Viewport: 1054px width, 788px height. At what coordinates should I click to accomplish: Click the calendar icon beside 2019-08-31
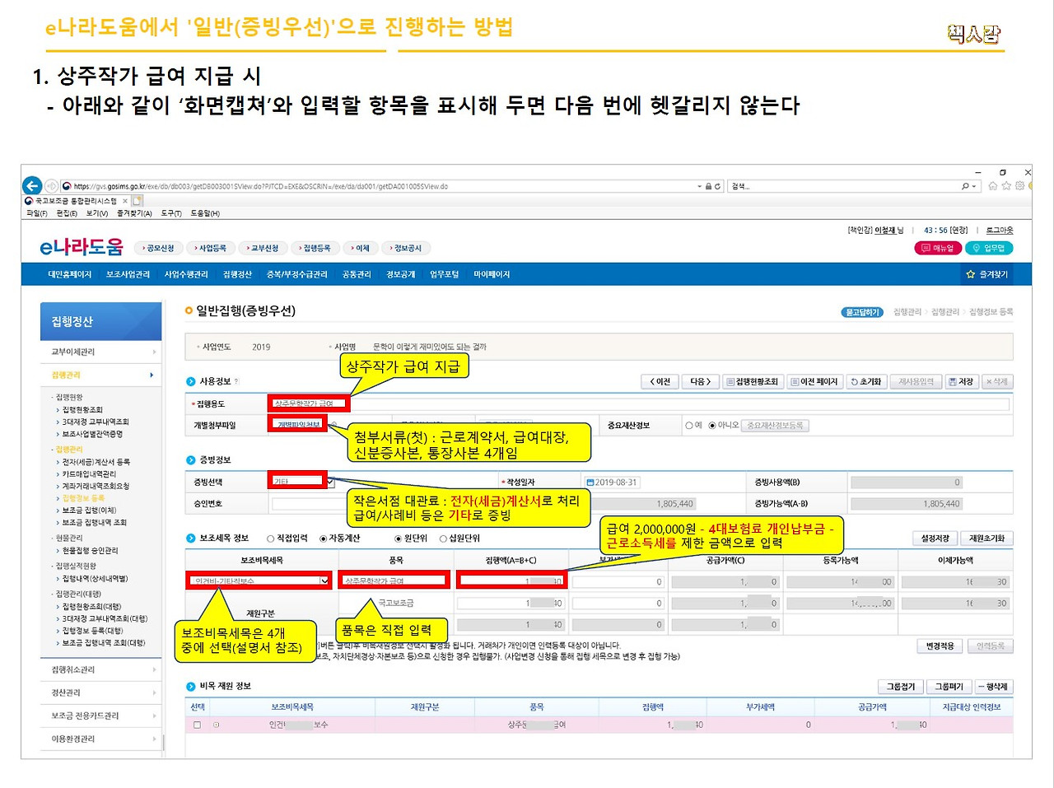pos(590,483)
